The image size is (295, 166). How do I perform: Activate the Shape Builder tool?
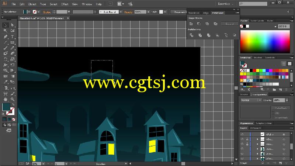tap(6, 70)
